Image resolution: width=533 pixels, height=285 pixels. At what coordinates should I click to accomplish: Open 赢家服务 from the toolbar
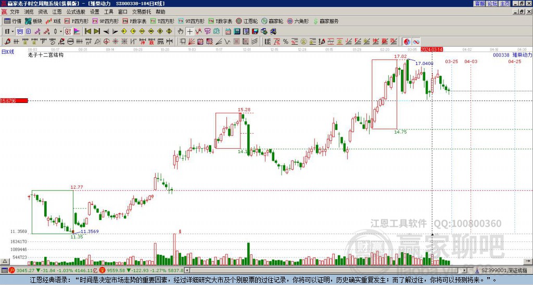[x=326, y=21]
